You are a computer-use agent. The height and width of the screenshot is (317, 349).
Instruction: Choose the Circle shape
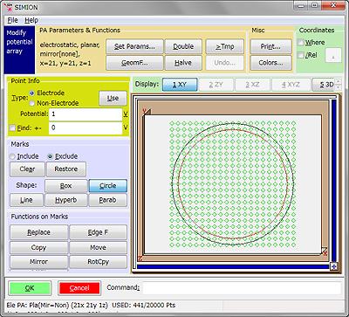(107, 186)
